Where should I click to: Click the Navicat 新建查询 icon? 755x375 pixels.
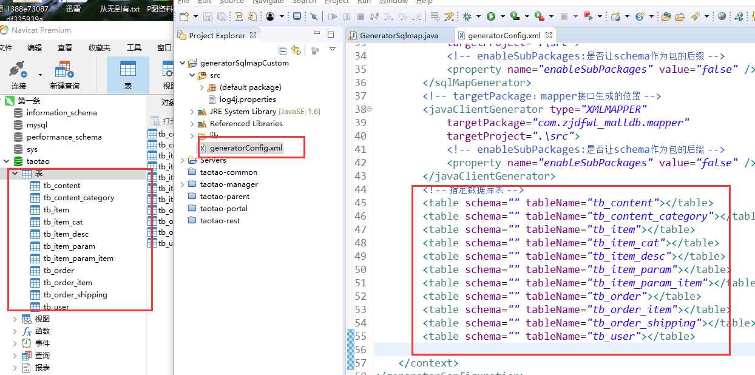64,69
